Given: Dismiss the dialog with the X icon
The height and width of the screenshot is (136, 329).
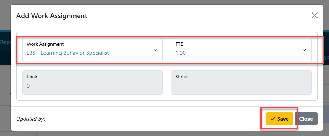Looking at the screenshot, I should [314, 15].
